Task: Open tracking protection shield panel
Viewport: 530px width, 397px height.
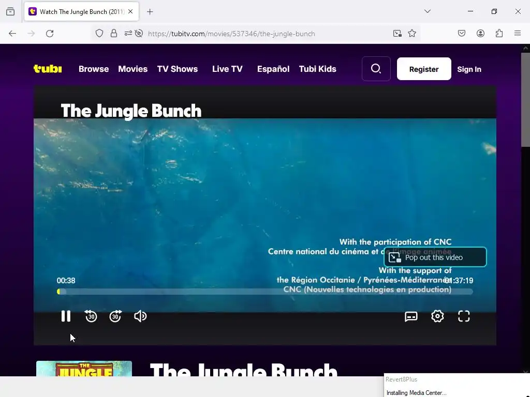Action: 99,34
